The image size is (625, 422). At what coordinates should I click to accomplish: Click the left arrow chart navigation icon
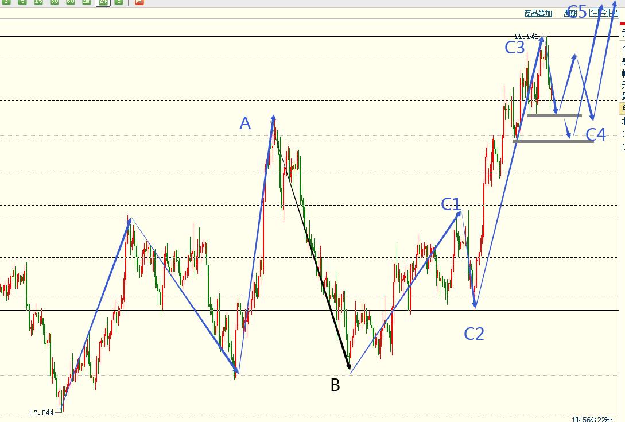[x=594, y=13]
